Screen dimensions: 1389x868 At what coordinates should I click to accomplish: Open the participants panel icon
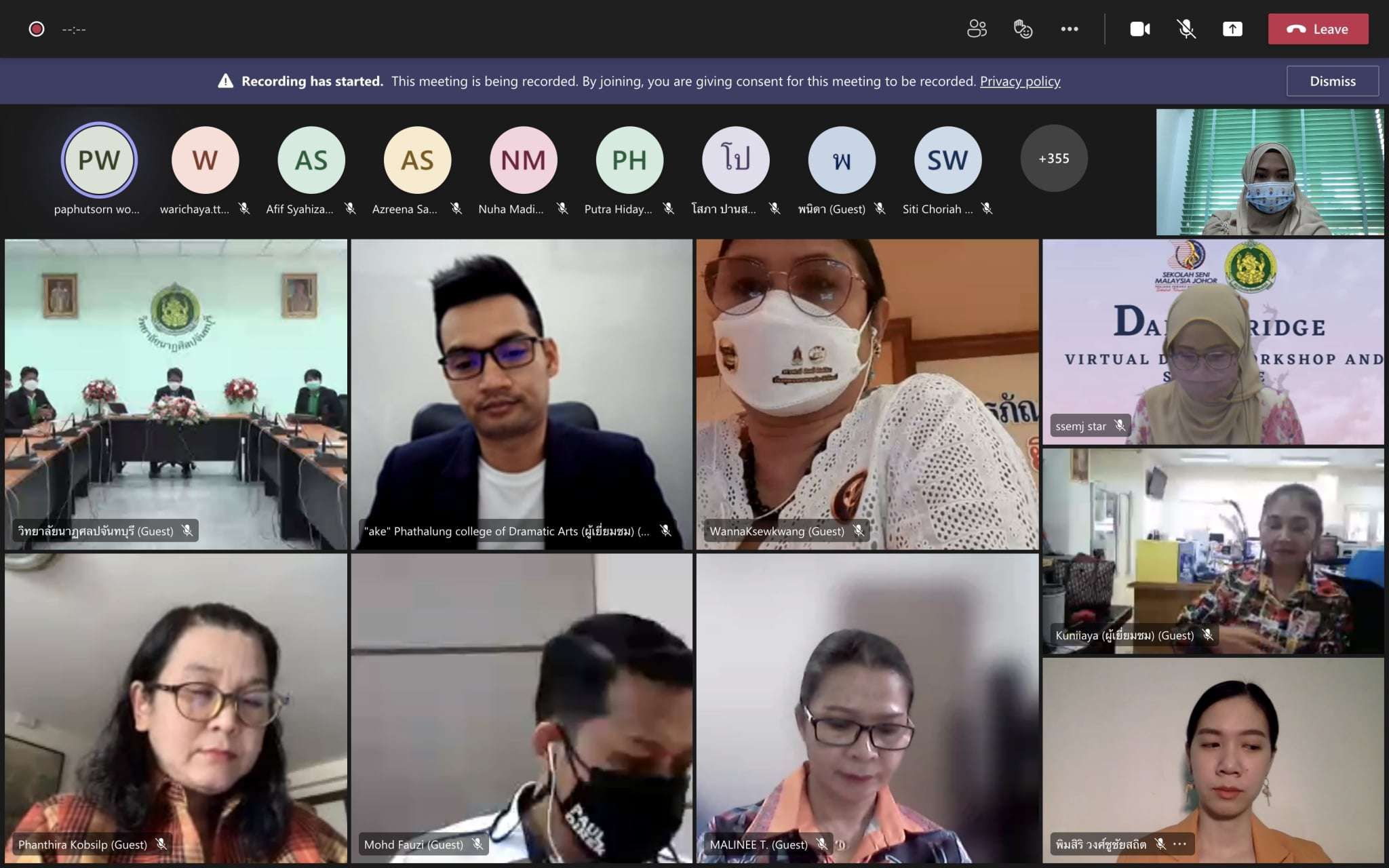(x=977, y=29)
